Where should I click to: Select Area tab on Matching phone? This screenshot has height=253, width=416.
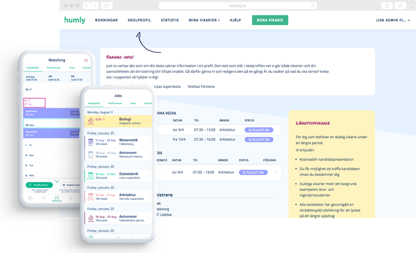pyautogui.click(x=72, y=68)
